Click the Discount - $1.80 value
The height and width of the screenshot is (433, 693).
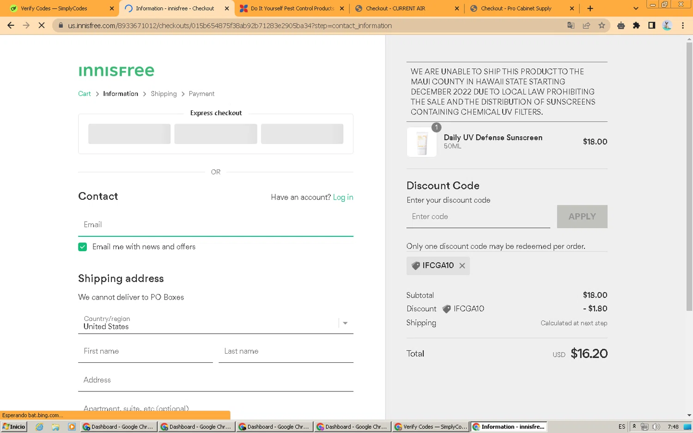[595, 309]
